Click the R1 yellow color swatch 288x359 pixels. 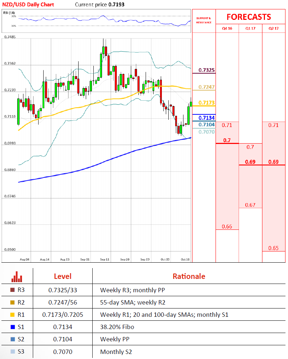click(x=13, y=315)
